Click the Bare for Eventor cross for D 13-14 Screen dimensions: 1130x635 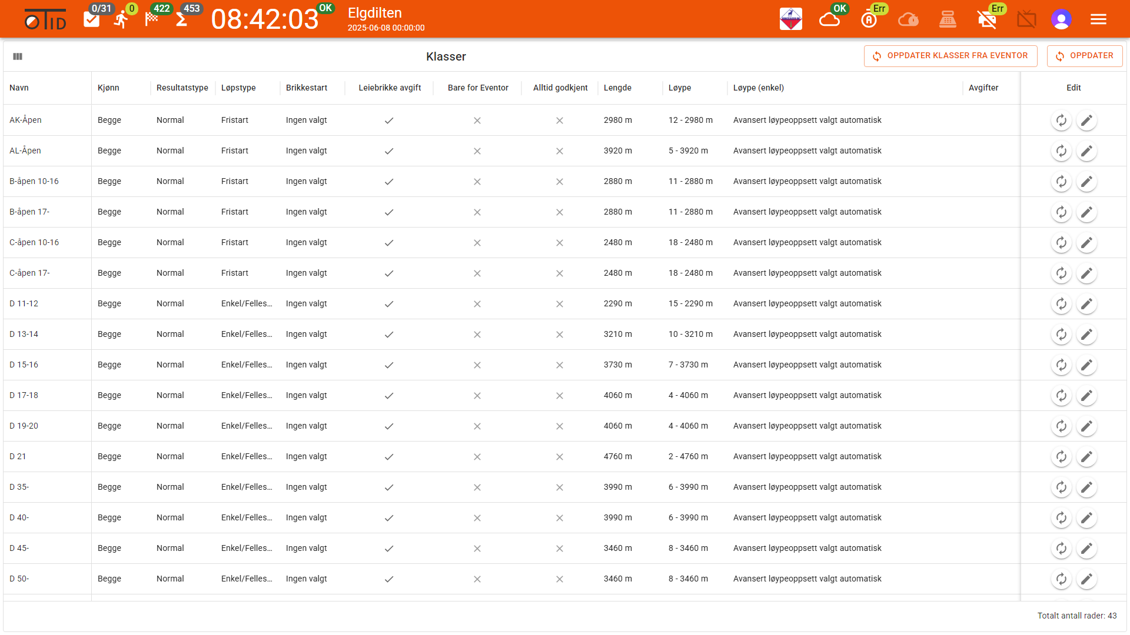[477, 335]
